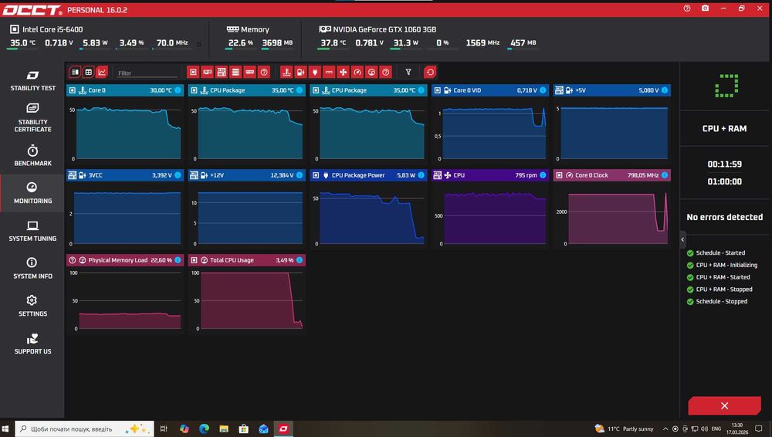772x437 pixels.
Task: Open File Explorer from the taskbar
Action: point(224,429)
